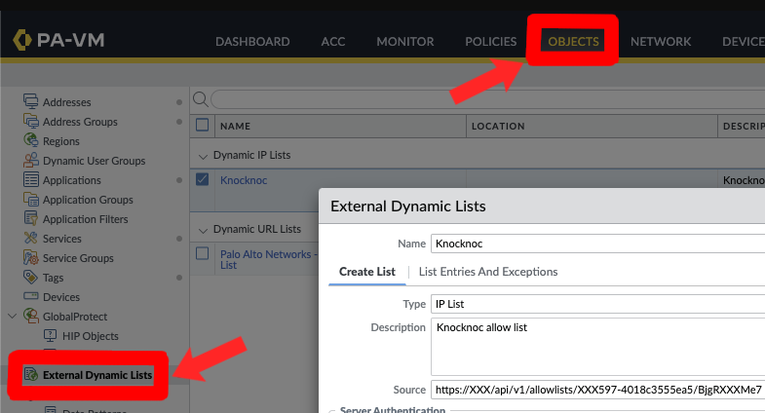The height and width of the screenshot is (413, 765).
Task: Click the search magnifier icon
Action: [201, 99]
